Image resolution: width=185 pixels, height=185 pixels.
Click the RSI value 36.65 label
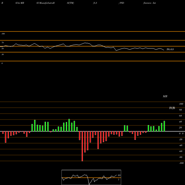[x=170, y=49]
